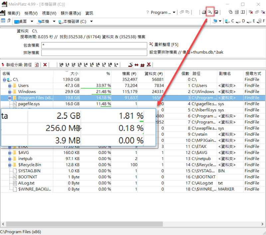The image size is (266, 235).
Task: Select drive D icon in drive bar
Action: coord(240,21)
